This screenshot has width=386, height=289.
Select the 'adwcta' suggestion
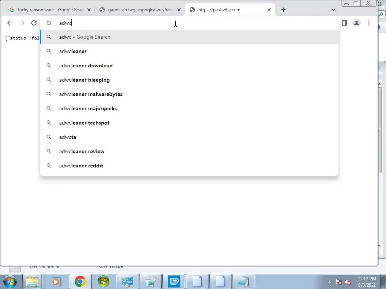pos(189,137)
